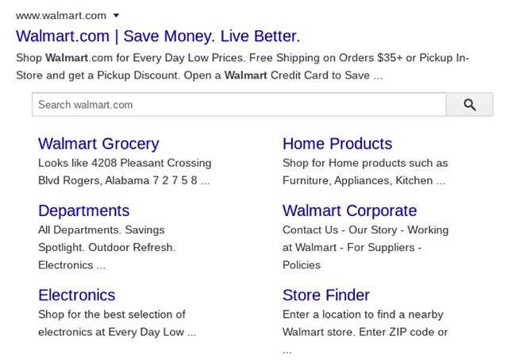Click the magnifying glass search icon
This screenshot has height=363, width=516.
click(470, 105)
